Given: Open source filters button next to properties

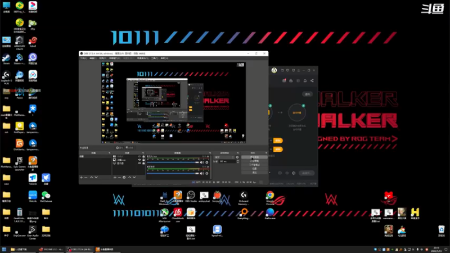Looking at the screenshot, I should (x=129, y=148).
